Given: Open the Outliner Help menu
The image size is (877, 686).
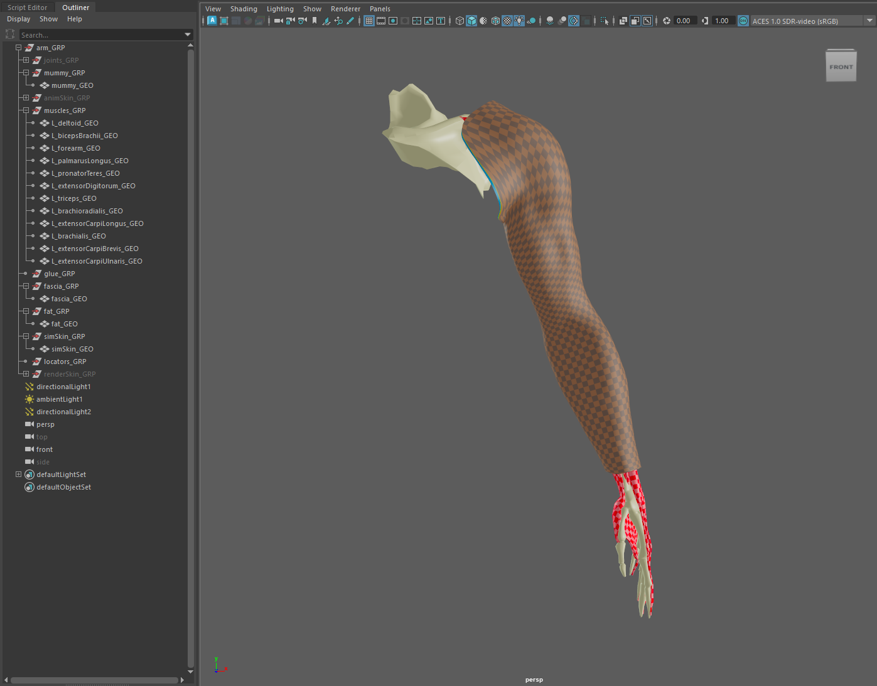Looking at the screenshot, I should pyautogui.click(x=75, y=19).
